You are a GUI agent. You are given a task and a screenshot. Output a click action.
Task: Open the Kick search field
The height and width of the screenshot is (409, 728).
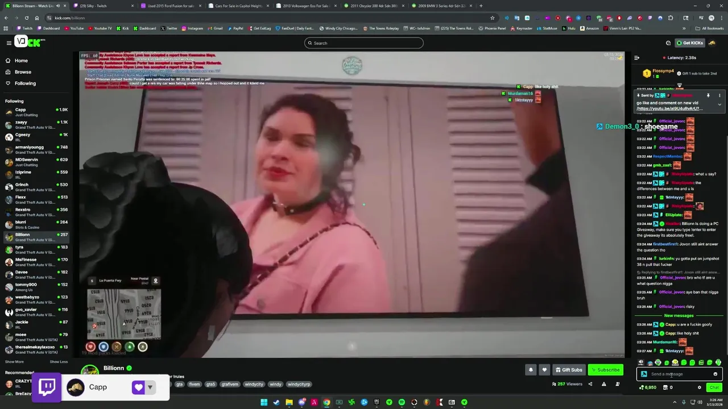coord(363,43)
